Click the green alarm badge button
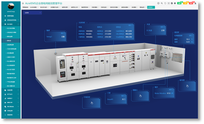 point(180,3)
